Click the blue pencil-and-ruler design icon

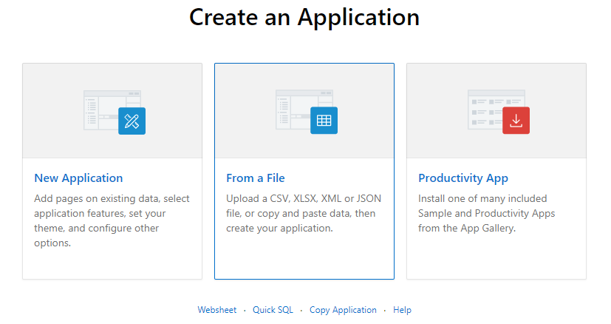[132, 121]
